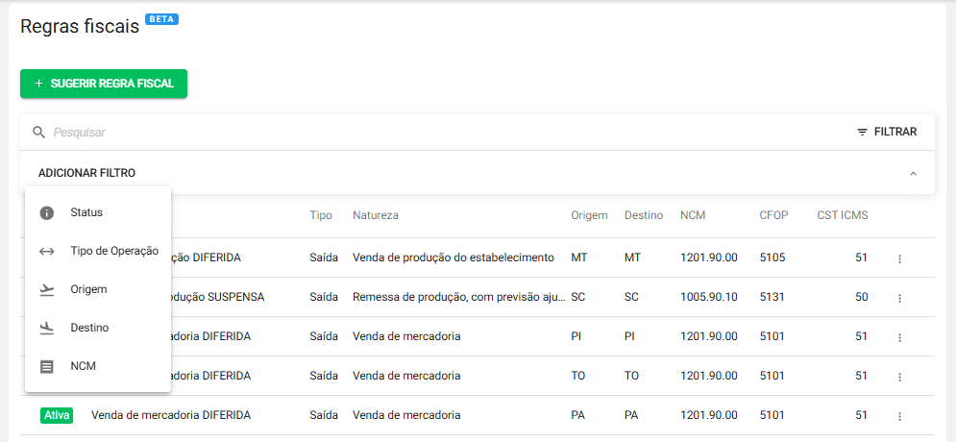Select Destino filter option

tap(89, 328)
